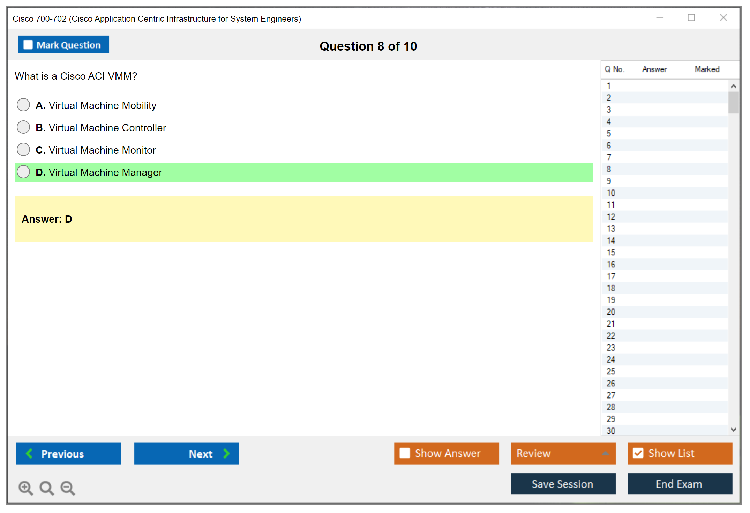
Task: Toggle the Mark Question checkbox
Action: [28, 45]
